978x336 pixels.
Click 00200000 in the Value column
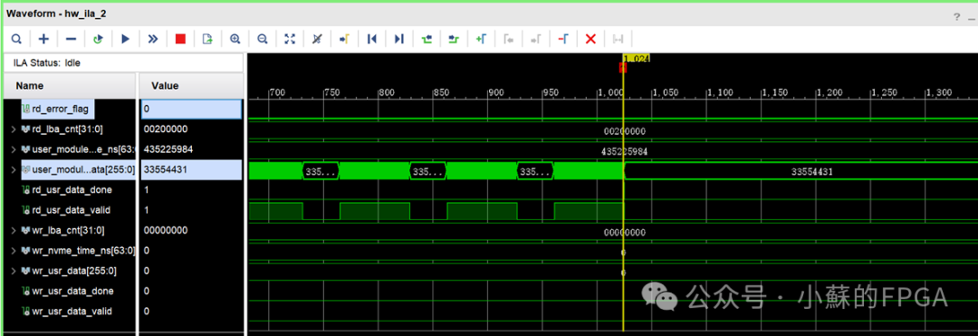(166, 130)
